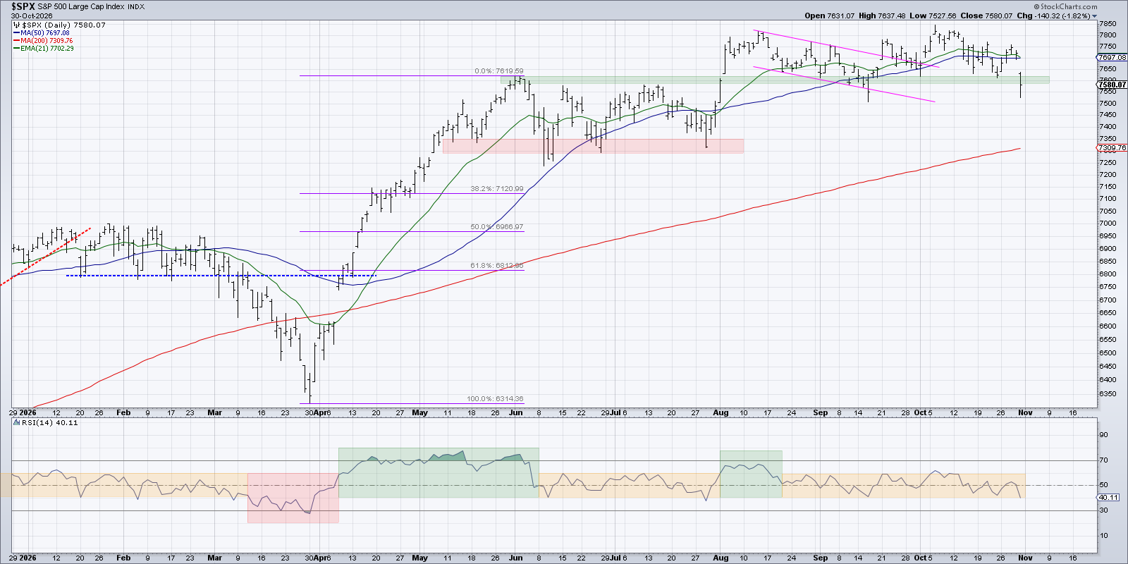Viewport: 1128px width, 564px height.
Task: Click the StockCharts.com copyright label
Action: tap(1065, 6)
